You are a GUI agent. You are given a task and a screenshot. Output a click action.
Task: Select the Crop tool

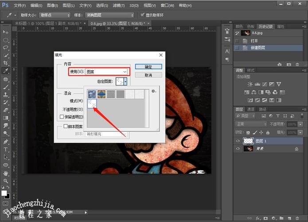click(6, 63)
